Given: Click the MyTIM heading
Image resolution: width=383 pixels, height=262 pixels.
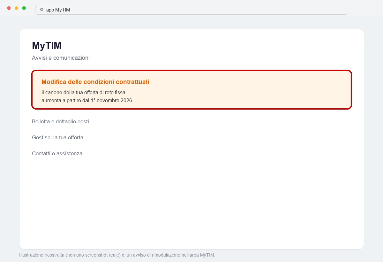Looking at the screenshot, I should [x=47, y=46].
